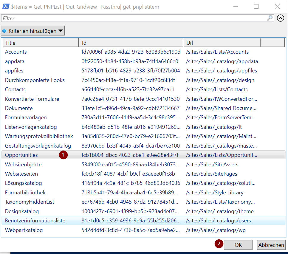Click the PowerShell icon in title bar
288x254 pixels.
coord(6,6)
